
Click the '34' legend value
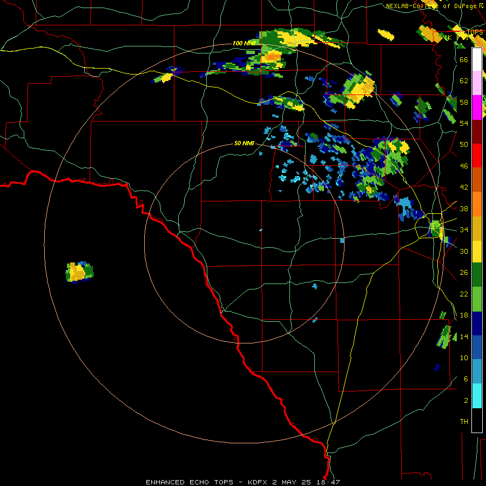(464, 230)
